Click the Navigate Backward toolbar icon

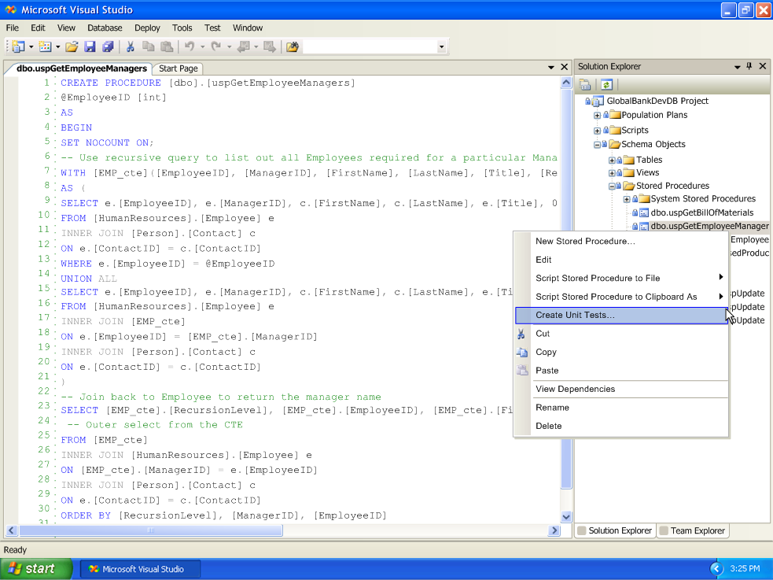point(244,47)
